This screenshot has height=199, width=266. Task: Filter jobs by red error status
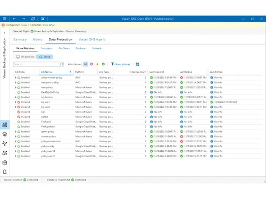92,64
